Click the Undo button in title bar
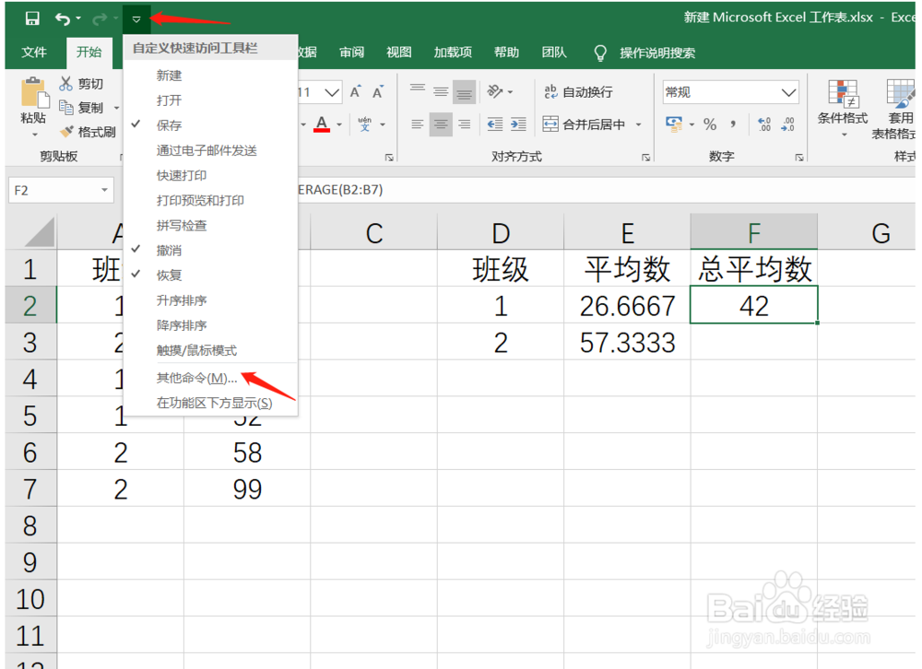Viewport: 922px width, 669px height. 60,17
